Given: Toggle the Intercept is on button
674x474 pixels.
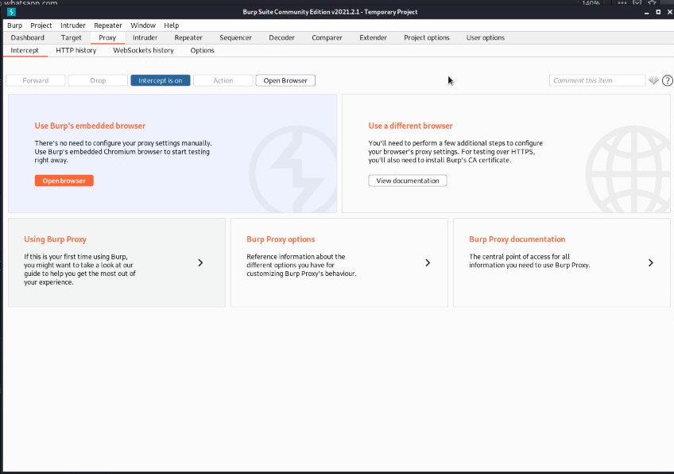Looking at the screenshot, I should click(161, 80).
